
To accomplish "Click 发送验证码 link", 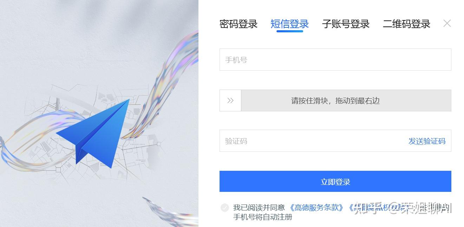I will tap(427, 141).
